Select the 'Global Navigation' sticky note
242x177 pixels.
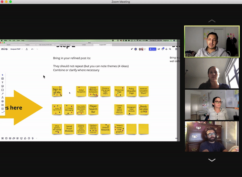(81, 91)
